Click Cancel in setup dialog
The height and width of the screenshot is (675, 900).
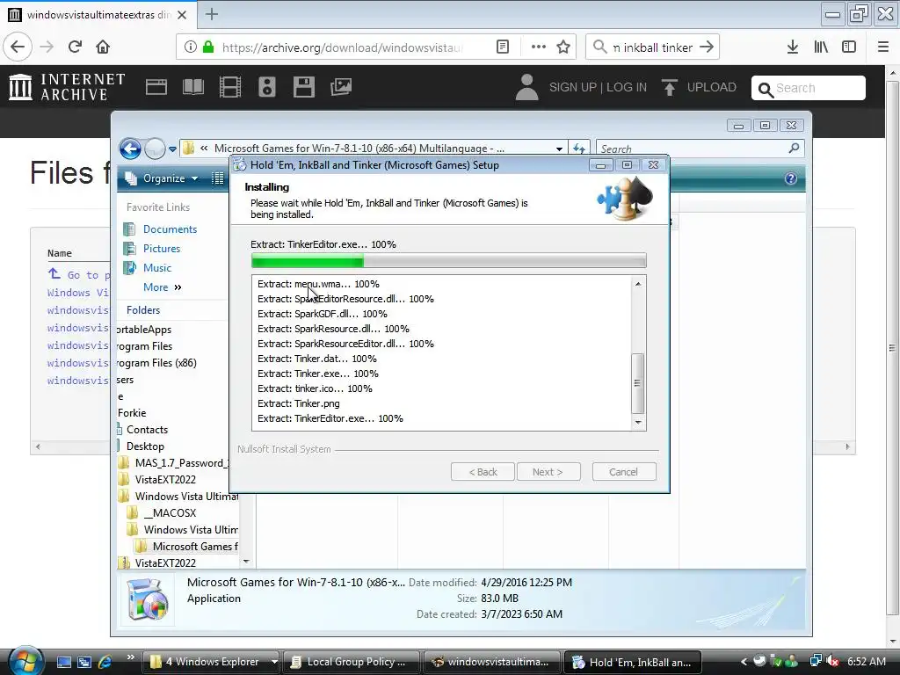click(x=624, y=472)
